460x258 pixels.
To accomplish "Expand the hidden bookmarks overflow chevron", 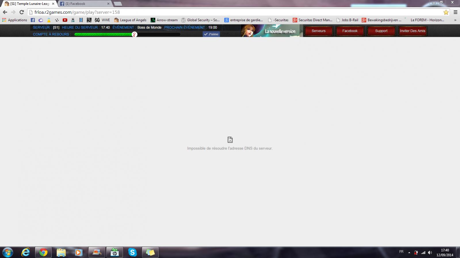I will (455, 20).
